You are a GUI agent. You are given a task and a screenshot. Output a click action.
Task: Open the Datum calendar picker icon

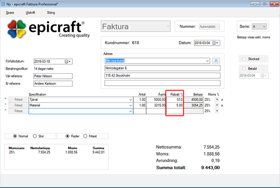click(215, 43)
